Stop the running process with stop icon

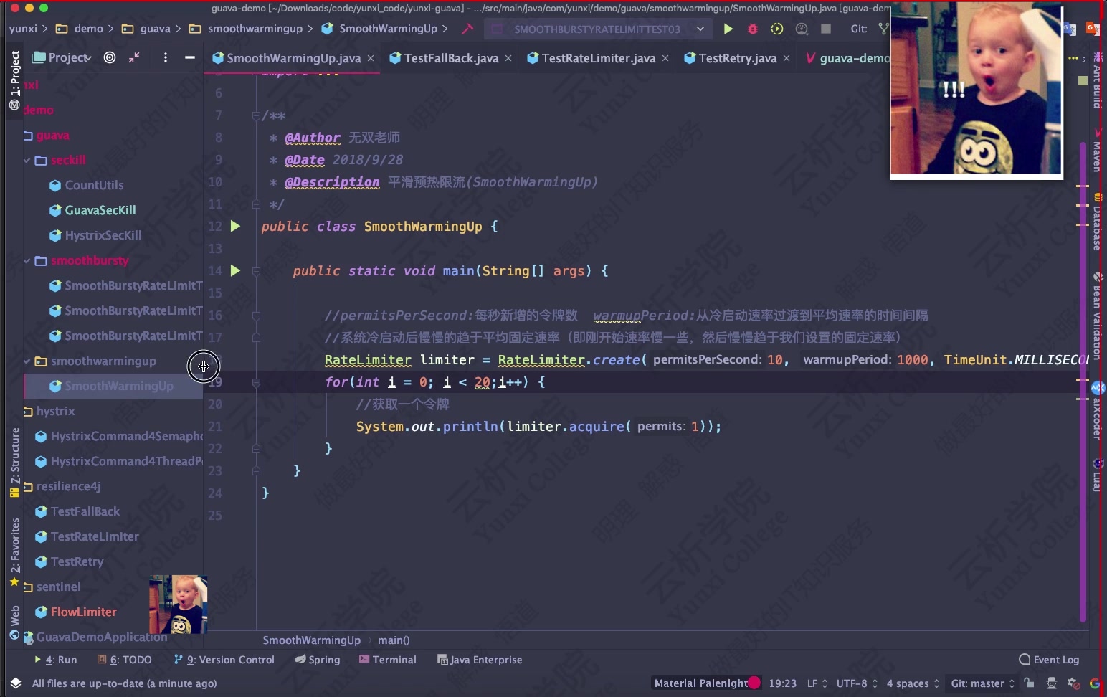pyautogui.click(x=826, y=29)
